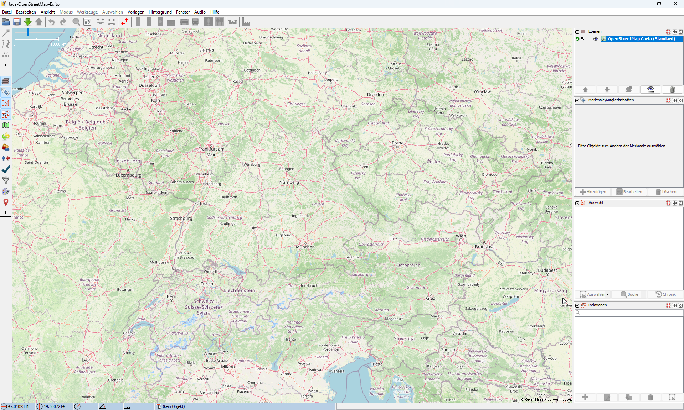Open the Auswähler dropdown in Auswahl panel
The width and height of the screenshot is (684, 410).
pos(594,294)
